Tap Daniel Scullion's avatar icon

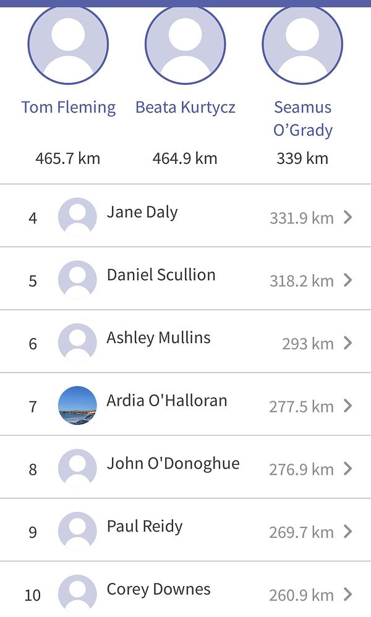pos(77,280)
